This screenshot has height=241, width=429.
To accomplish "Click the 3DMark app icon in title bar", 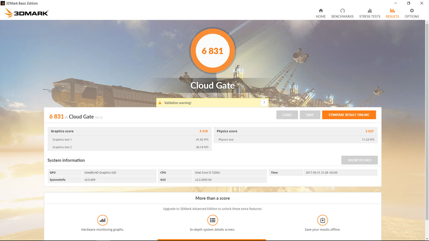I will tap(3, 3).
